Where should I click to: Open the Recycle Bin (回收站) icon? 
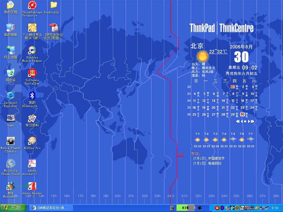(11, 73)
